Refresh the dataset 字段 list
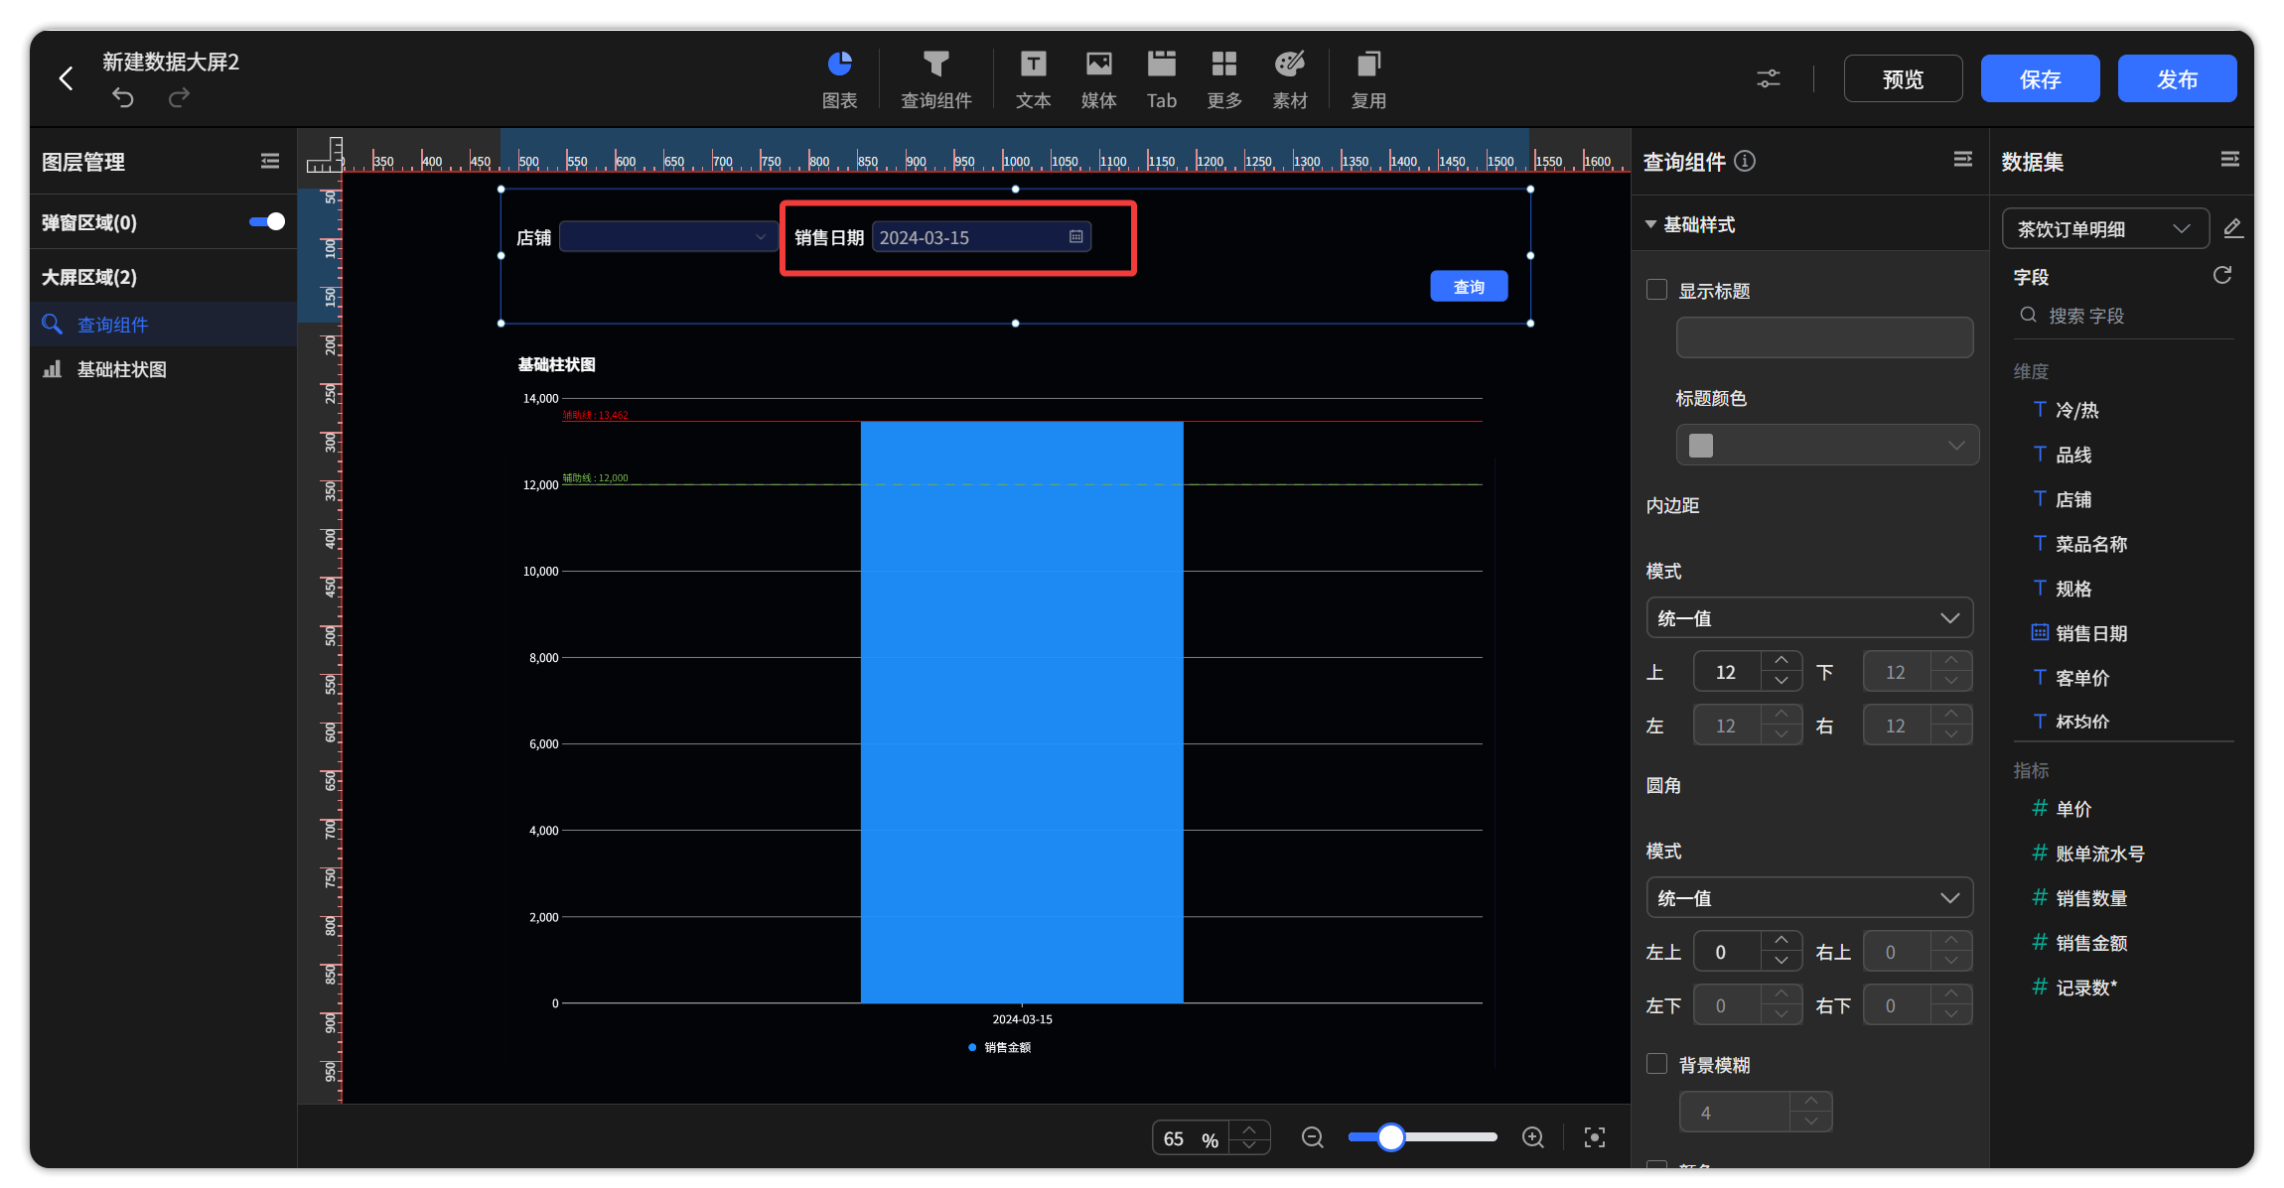 (2222, 275)
